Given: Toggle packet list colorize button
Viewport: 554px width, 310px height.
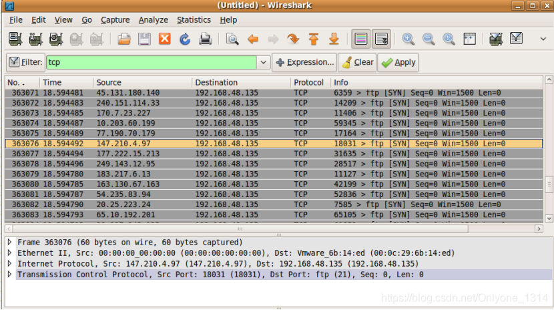Looking at the screenshot, I should tap(360, 39).
